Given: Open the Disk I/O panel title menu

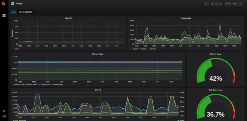Looking at the screenshot, I should [98, 90].
